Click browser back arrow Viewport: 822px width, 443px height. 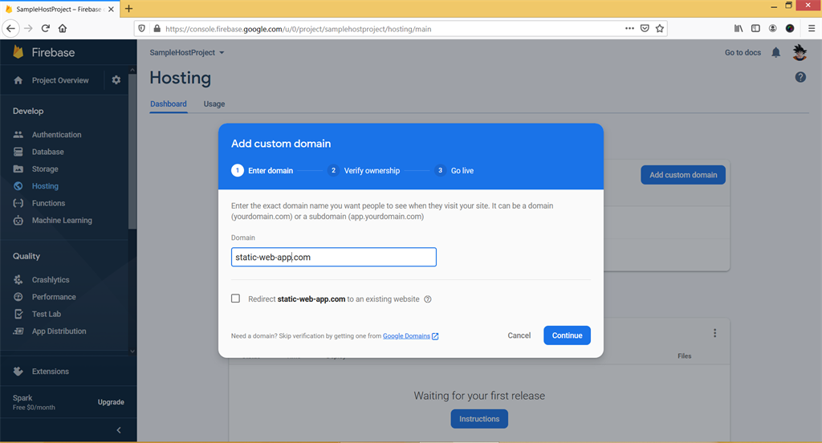[11, 28]
